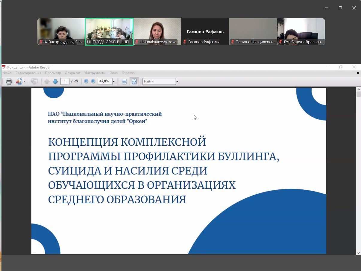
Task: Close the meeting window
Action: (354, 8)
